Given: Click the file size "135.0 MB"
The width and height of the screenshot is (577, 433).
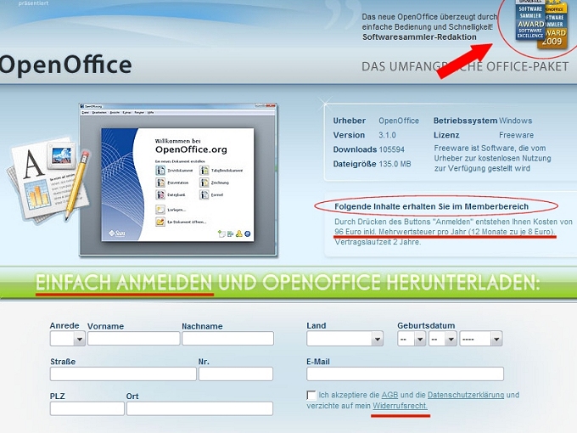Looking at the screenshot, I should pos(395,164).
